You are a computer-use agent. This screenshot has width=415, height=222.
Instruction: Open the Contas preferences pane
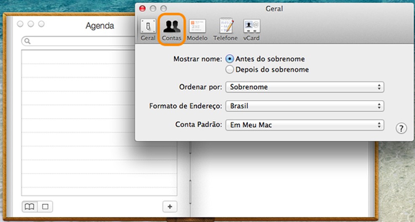pyautogui.click(x=172, y=30)
